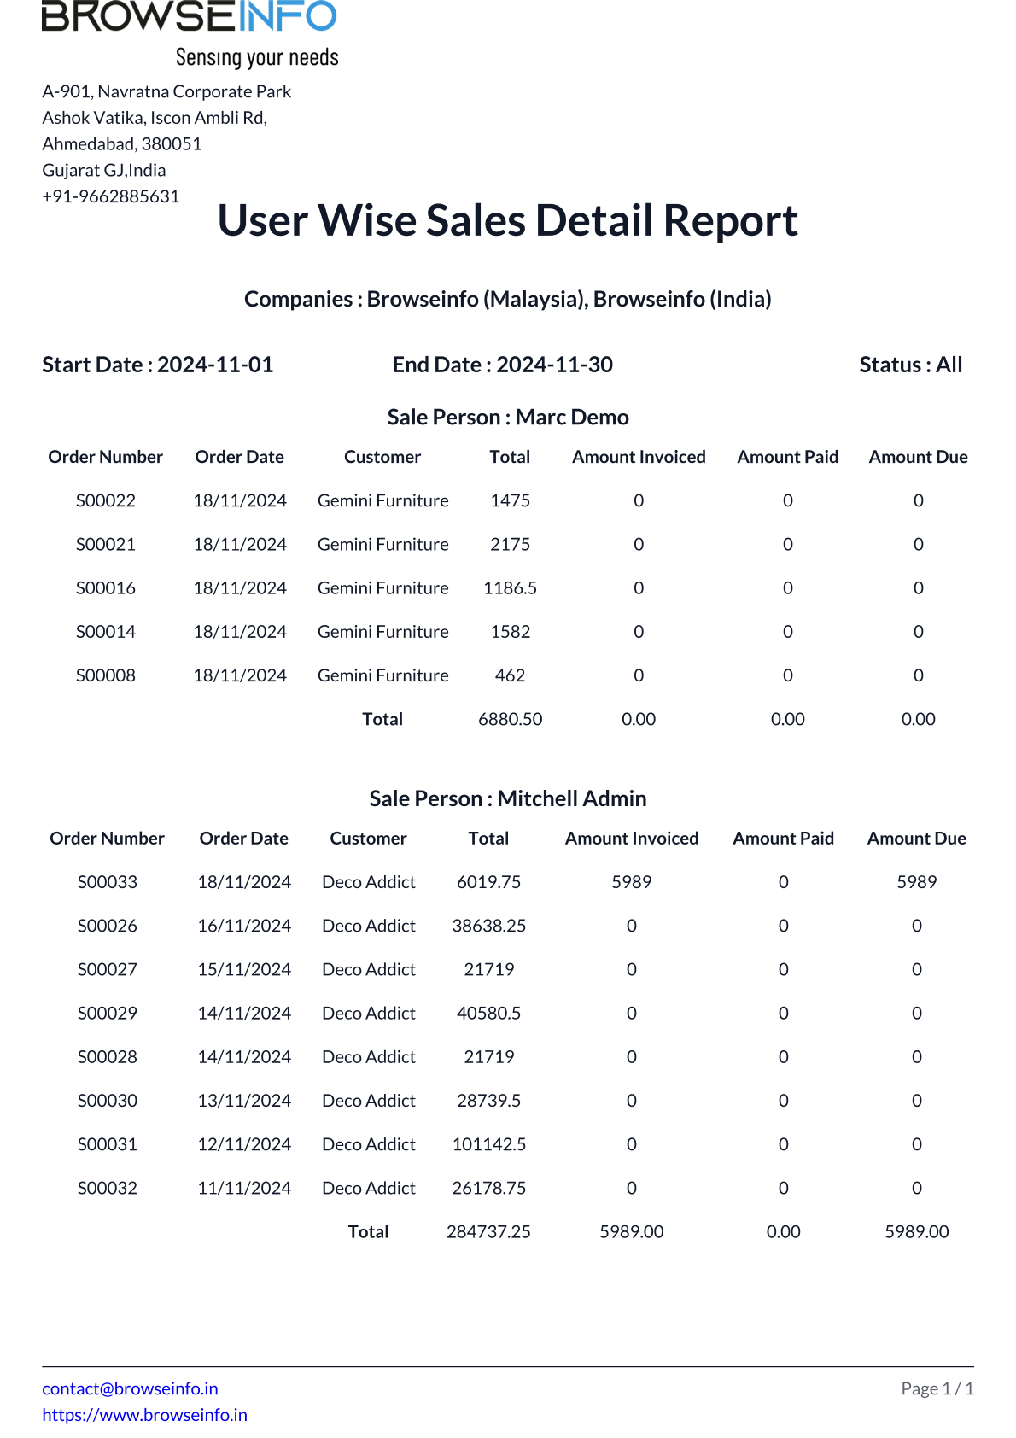This screenshot has width=1016, height=1438.
Task: Click the Sale Person : Marc Demo heading
Action: pyautogui.click(x=507, y=417)
